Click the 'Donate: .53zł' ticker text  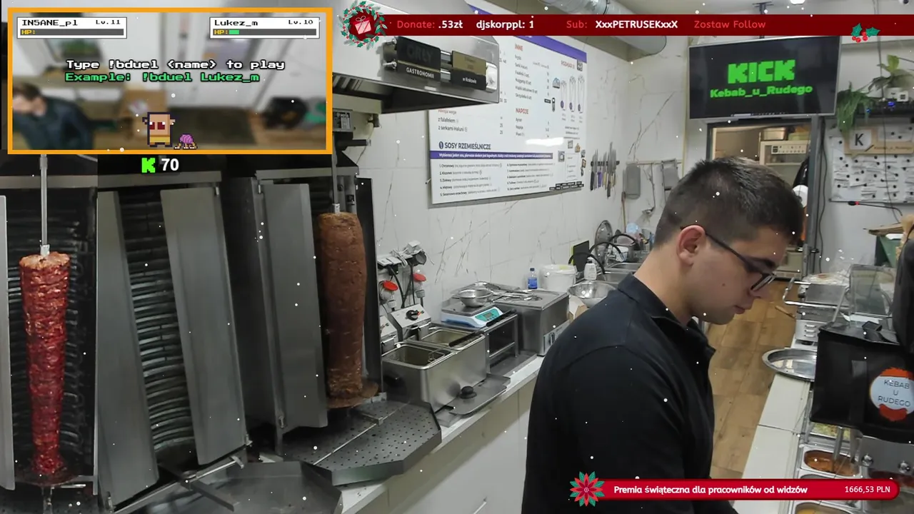[430, 24]
